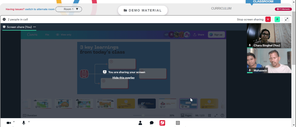Click the robot icon on the slide
Image resolution: width=296 pixels, height=127 pixels.
(x=84, y=74)
